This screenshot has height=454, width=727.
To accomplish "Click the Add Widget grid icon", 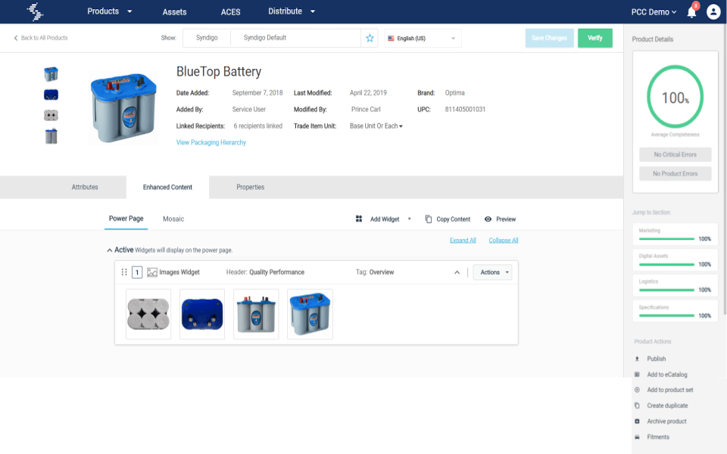I will click(x=359, y=219).
